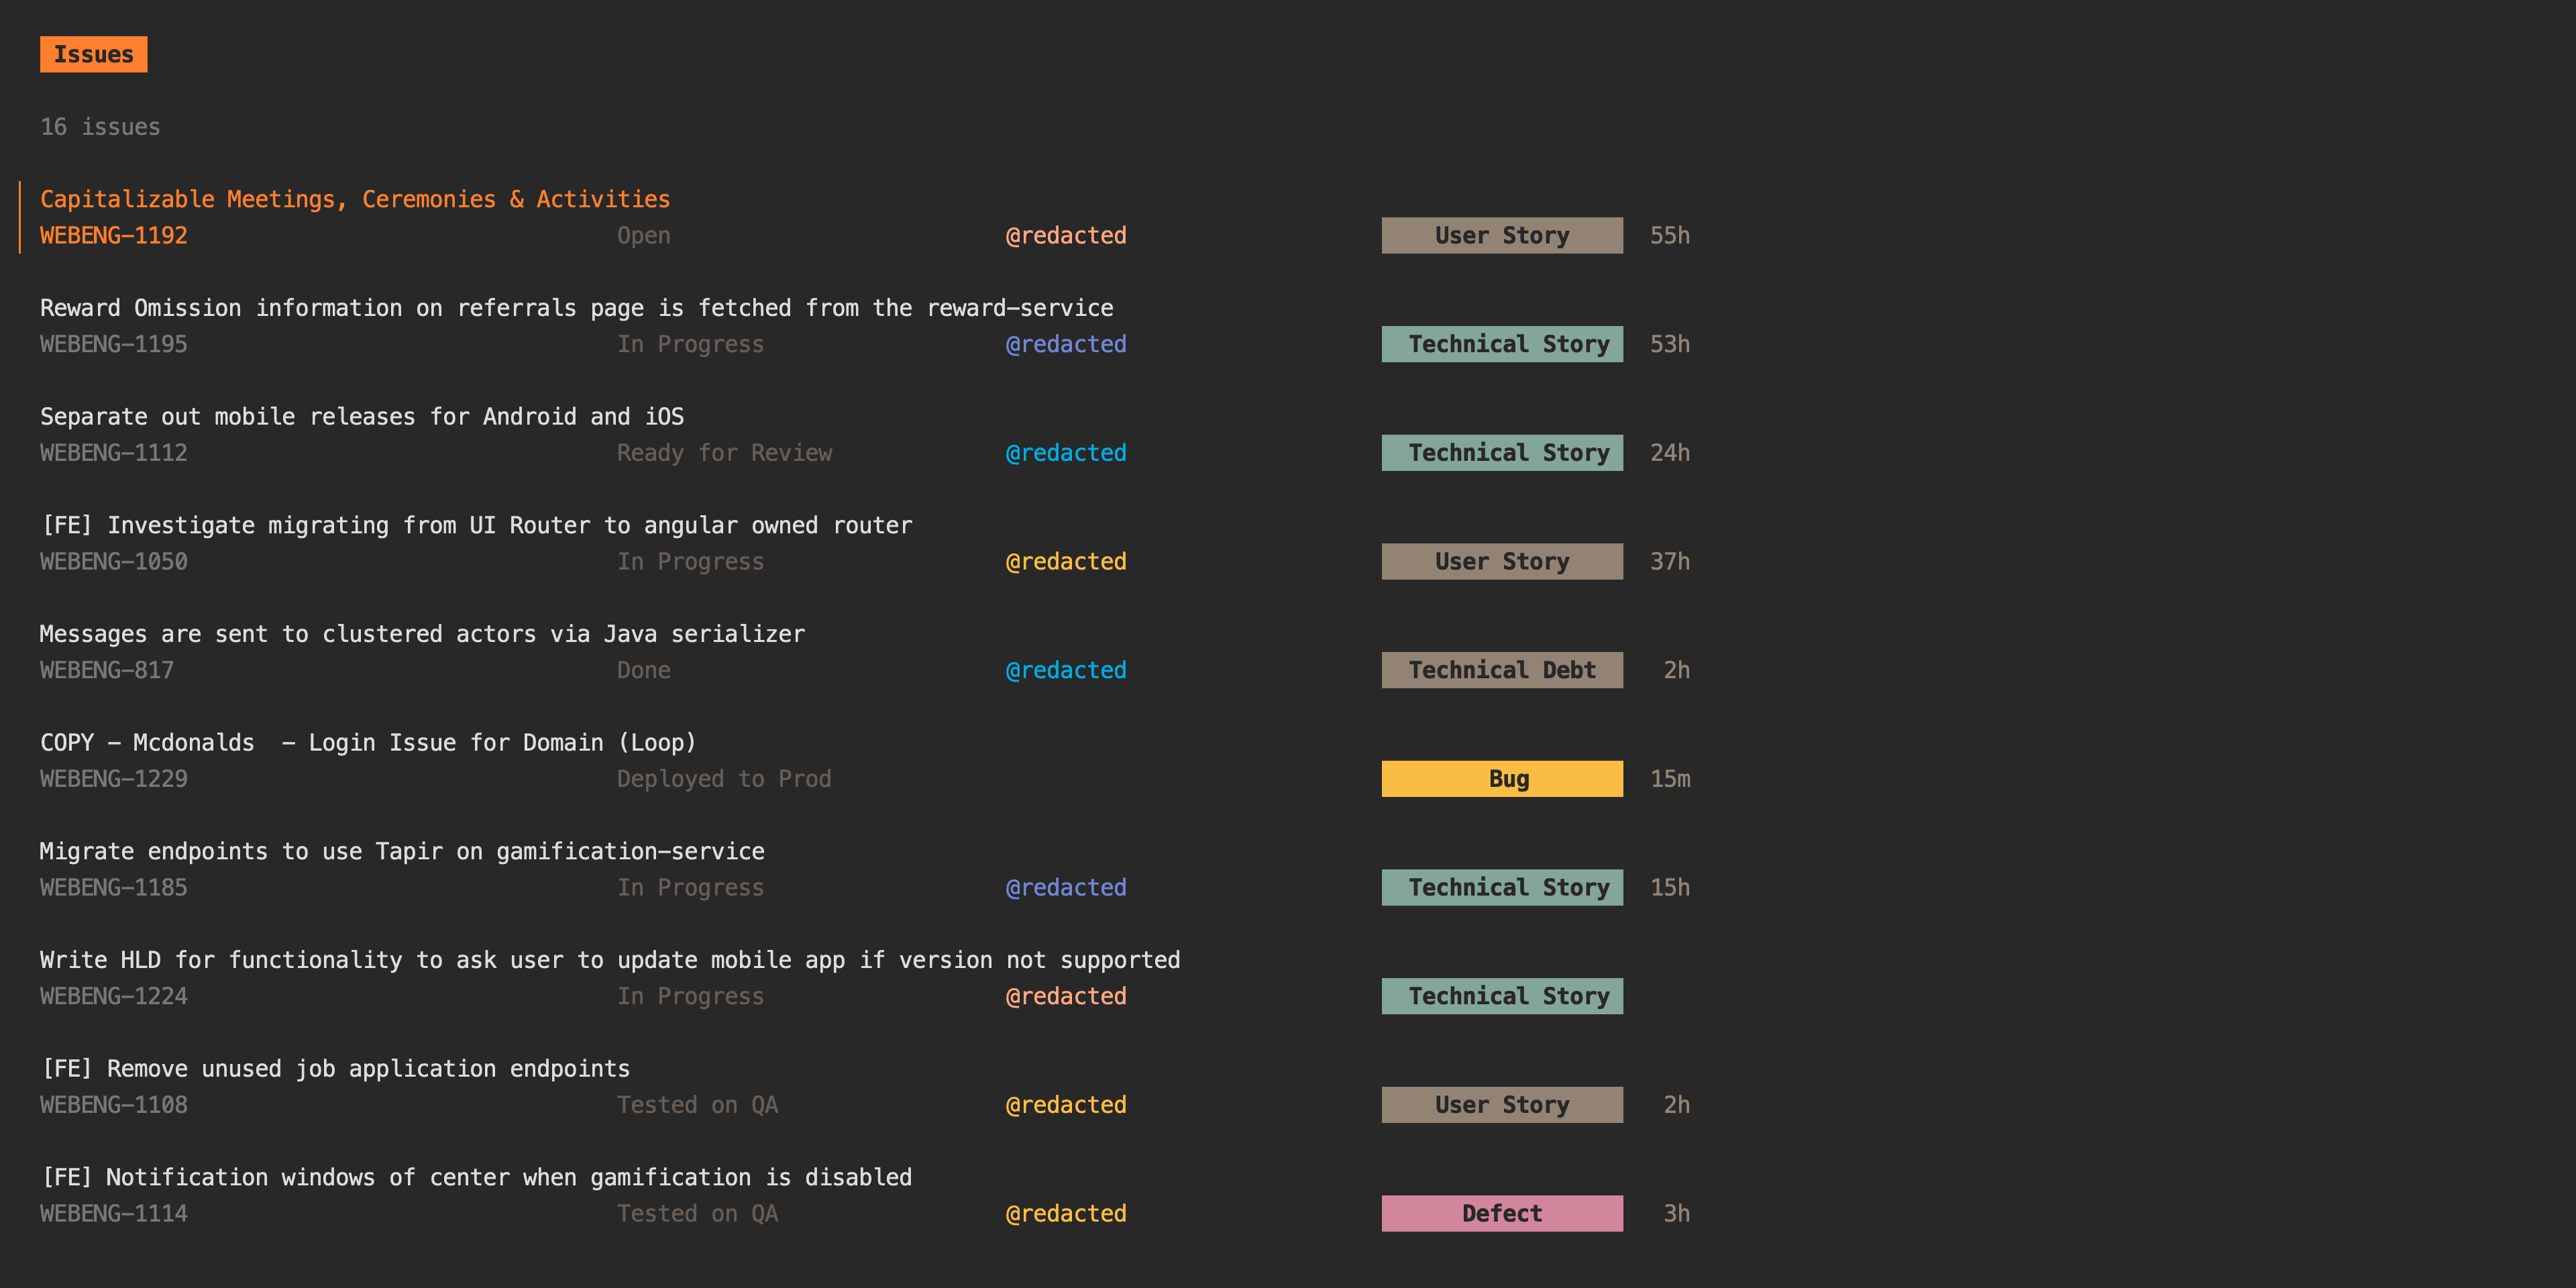Click Deployed to Prod status
The height and width of the screenshot is (1288, 2576).
[x=723, y=779]
